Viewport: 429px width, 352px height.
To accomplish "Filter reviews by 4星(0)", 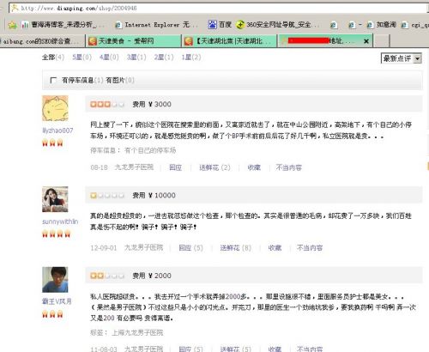I will pos(109,58).
